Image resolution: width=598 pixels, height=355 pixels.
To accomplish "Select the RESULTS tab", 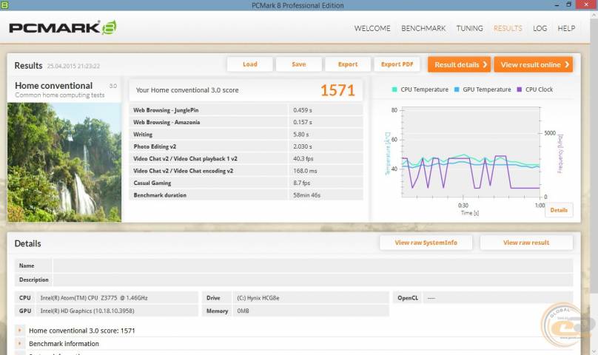I will [x=508, y=29].
